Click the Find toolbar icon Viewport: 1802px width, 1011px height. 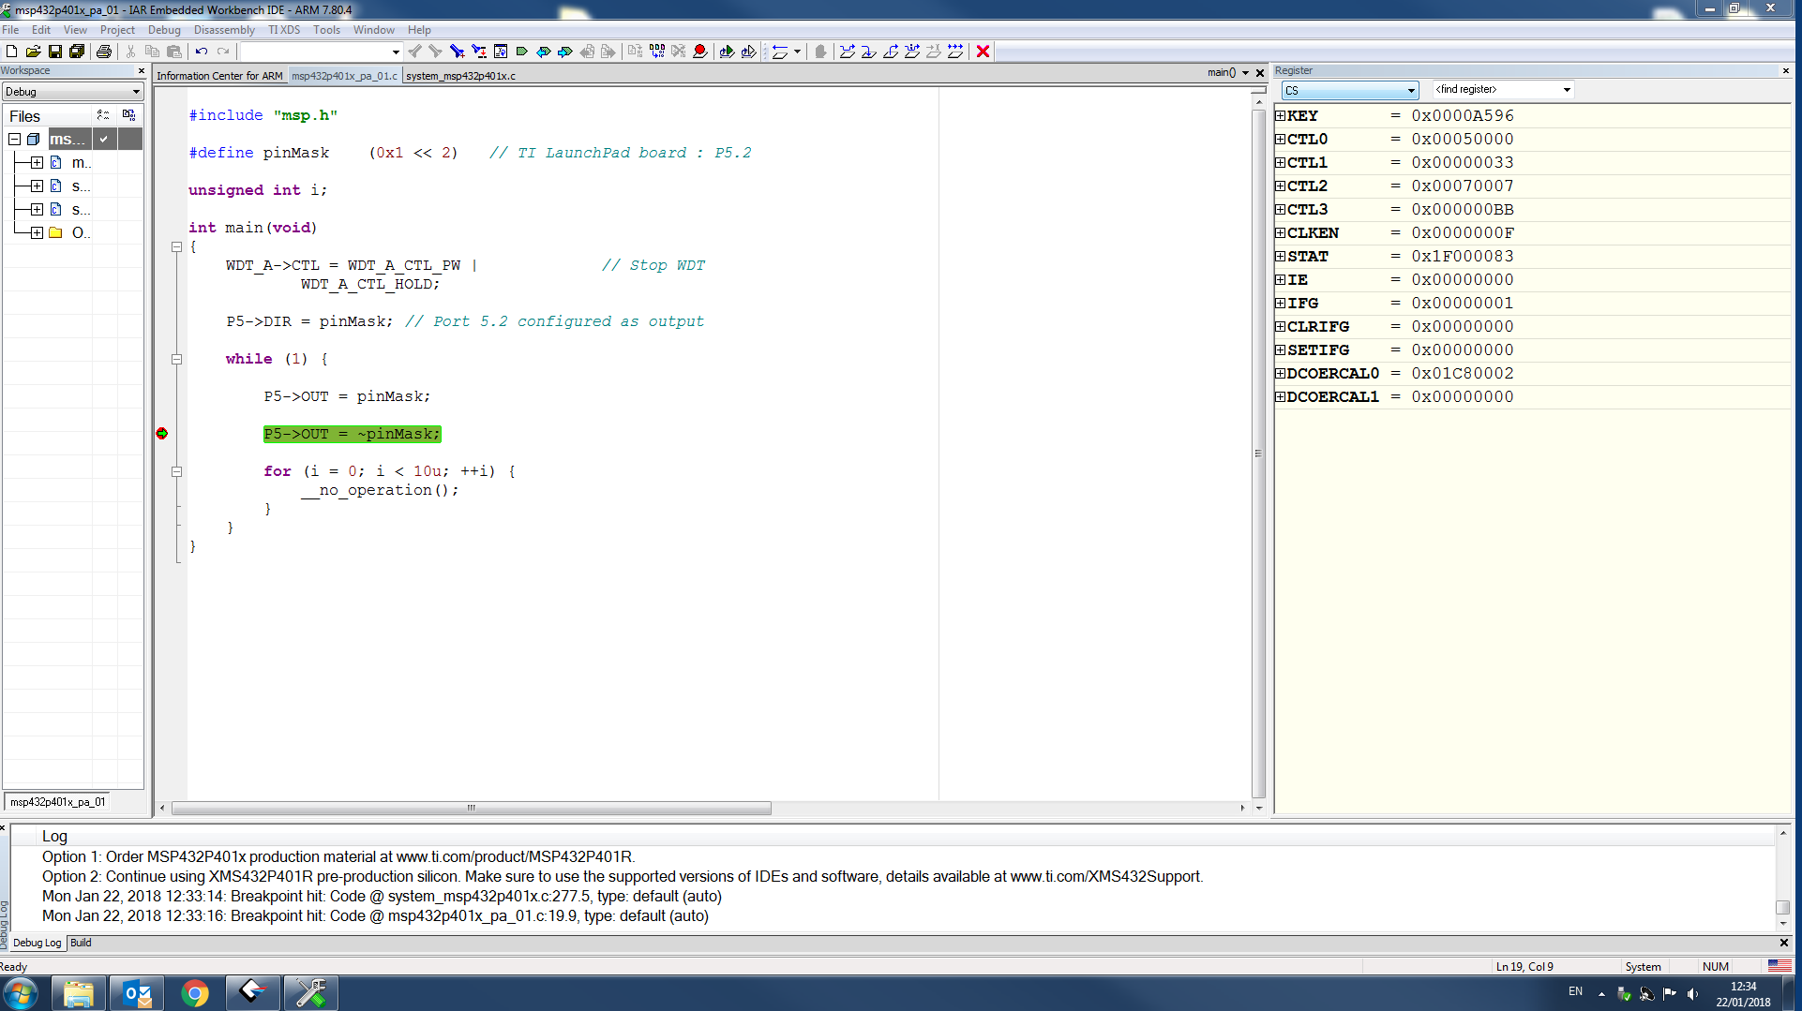click(457, 52)
